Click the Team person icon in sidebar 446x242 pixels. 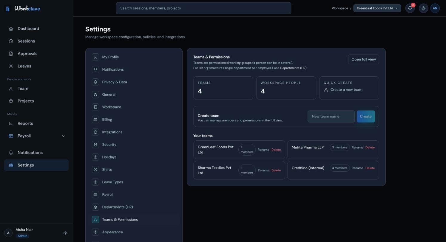tap(11, 89)
